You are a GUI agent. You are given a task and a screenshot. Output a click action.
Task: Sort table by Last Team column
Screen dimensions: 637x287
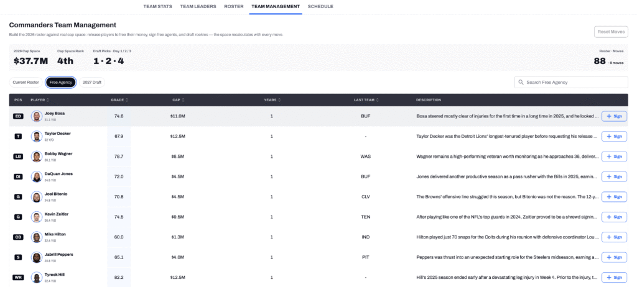[x=366, y=100]
